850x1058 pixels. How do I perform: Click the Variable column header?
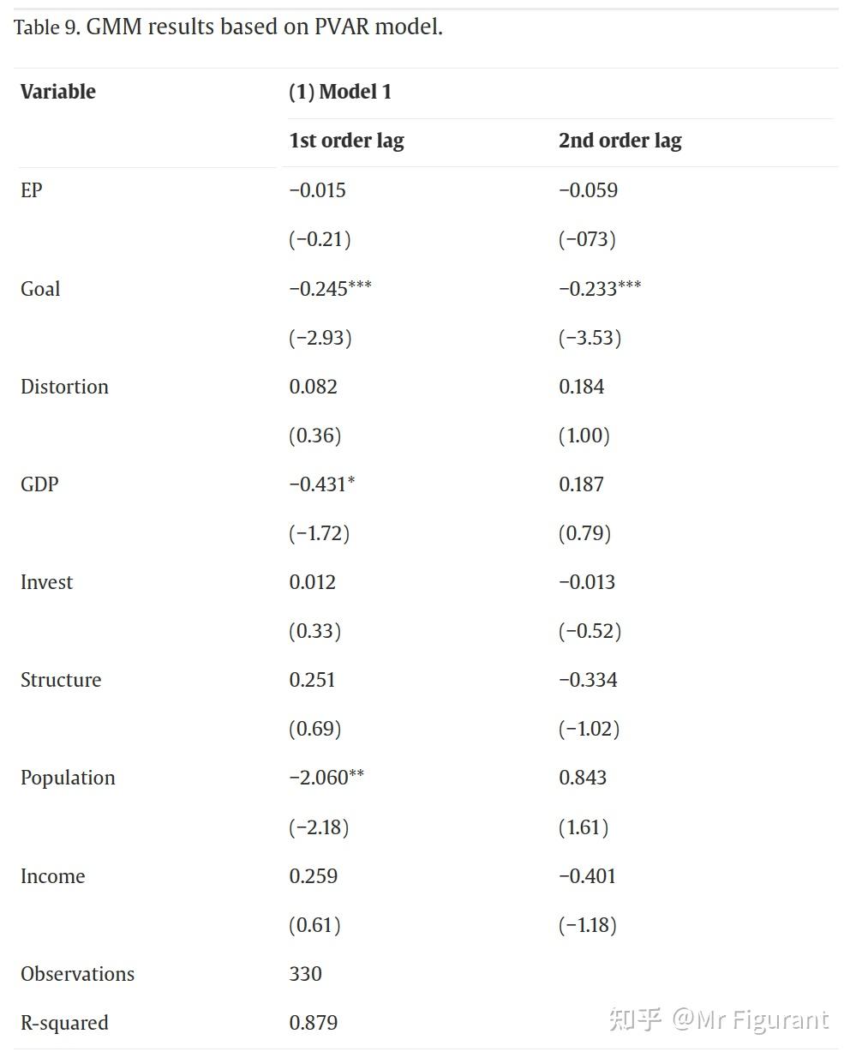[58, 92]
